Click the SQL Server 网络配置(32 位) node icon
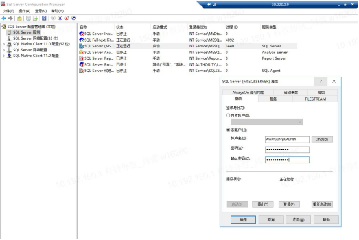359x240 pixels. 9,38
